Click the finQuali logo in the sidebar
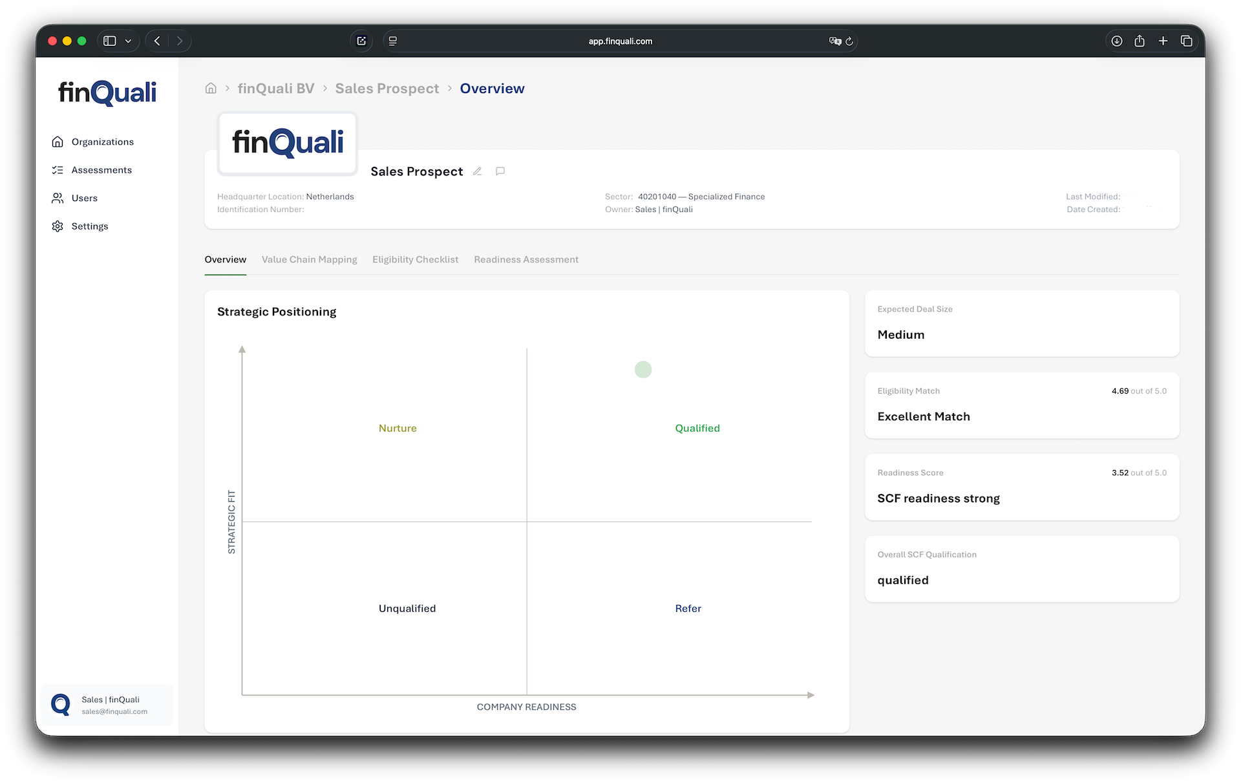This screenshot has width=1241, height=783. pyautogui.click(x=107, y=92)
